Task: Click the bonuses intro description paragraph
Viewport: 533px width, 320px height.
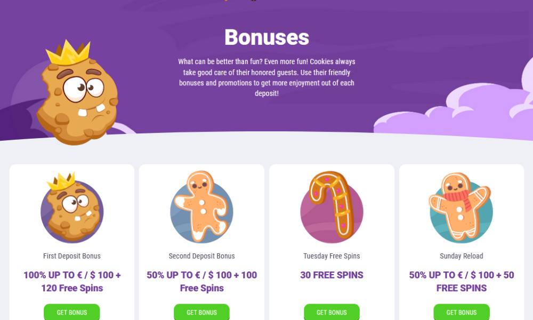Action: click(x=266, y=77)
